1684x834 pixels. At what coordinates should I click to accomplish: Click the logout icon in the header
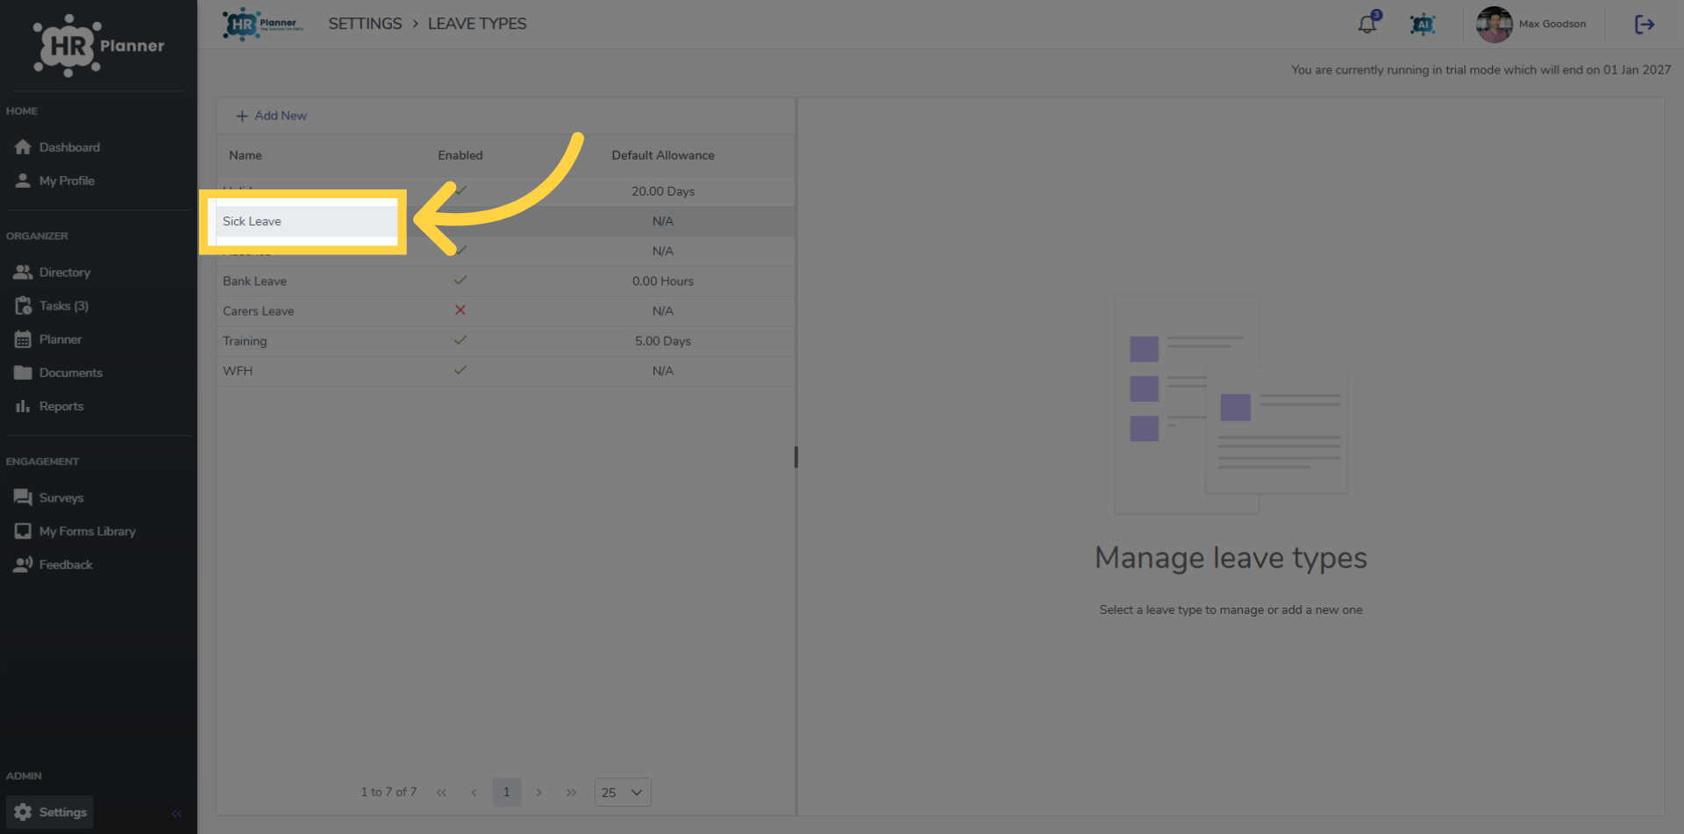[x=1645, y=25]
